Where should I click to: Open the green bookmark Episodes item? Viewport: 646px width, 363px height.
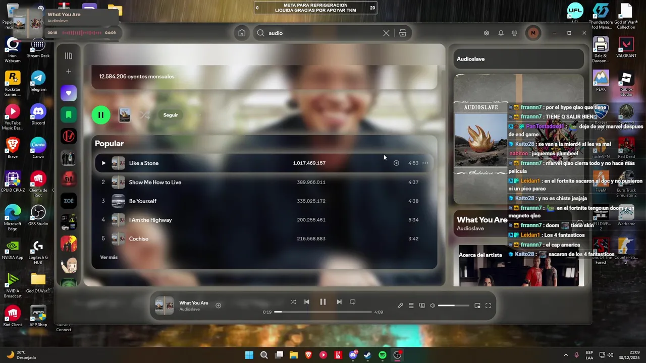pyautogui.click(x=69, y=115)
